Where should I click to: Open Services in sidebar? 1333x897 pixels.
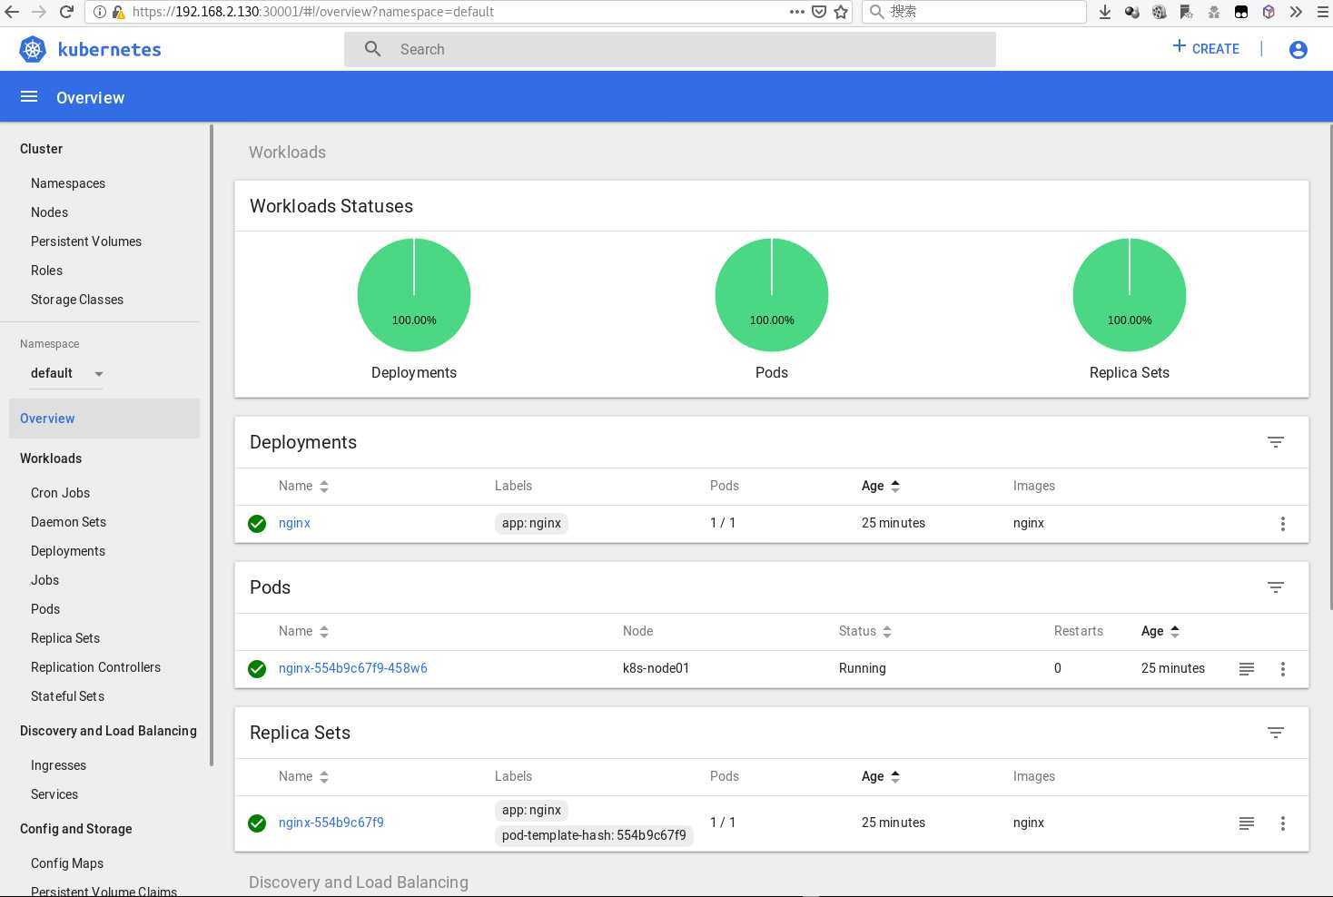tap(54, 794)
